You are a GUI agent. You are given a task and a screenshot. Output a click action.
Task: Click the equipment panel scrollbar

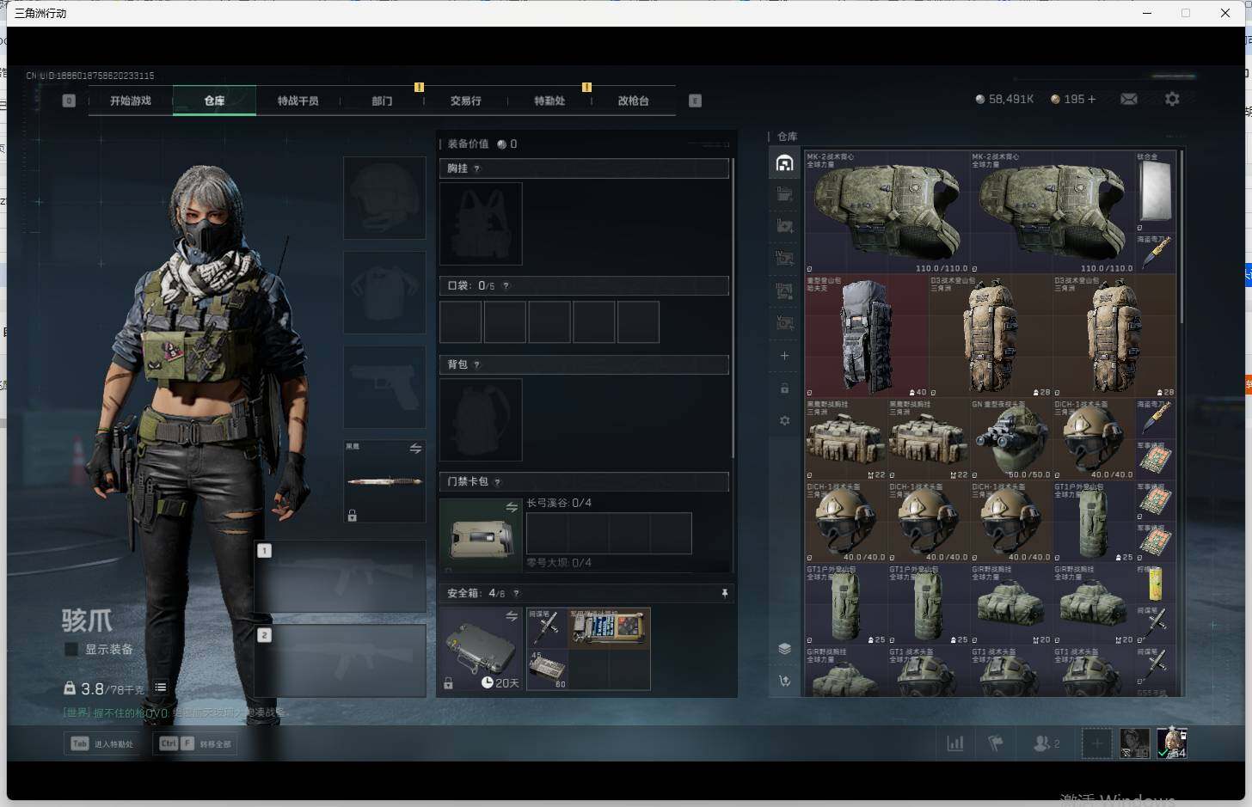tap(733, 308)
